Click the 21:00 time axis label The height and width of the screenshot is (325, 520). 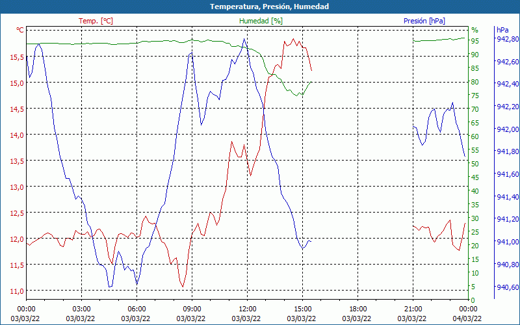pyautogui.click(x=413, y=310)
